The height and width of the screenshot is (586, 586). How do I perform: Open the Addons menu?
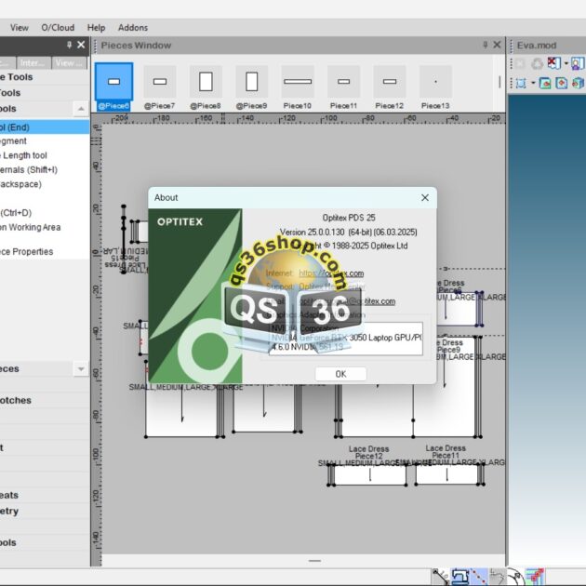[133, 28]
